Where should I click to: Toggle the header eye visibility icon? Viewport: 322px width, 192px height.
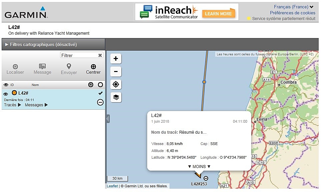pyautogui.click(x=6, y=85)
